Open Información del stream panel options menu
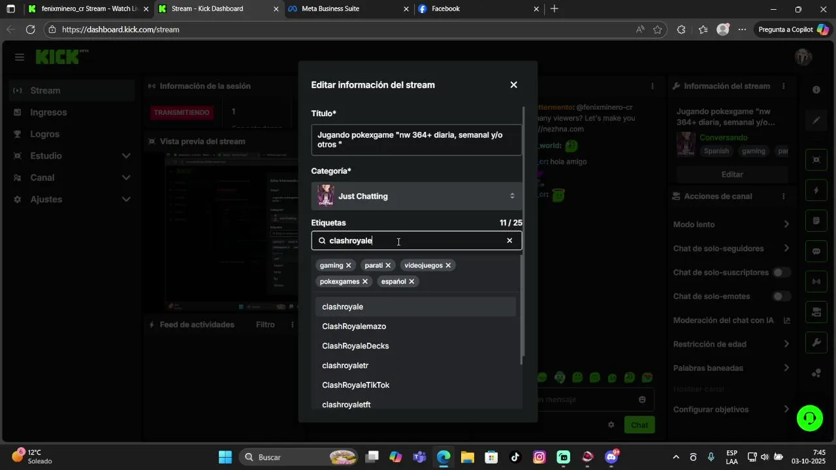The height and width of the screenshot is (470, 836). click(784, 86)
